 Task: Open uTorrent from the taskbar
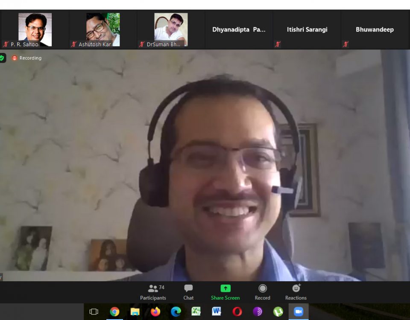coord(278,312)
